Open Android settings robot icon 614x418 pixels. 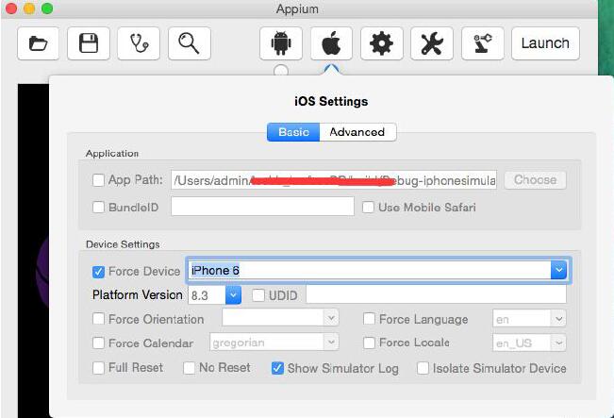coord(281,43)
